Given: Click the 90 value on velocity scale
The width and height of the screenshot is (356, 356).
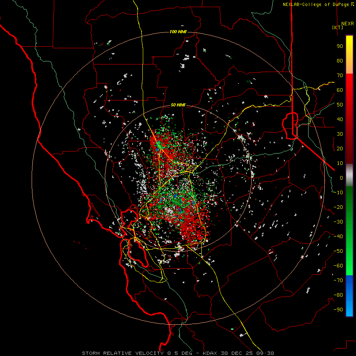Looking at the screenshot, I should click(x=340, y=46).
